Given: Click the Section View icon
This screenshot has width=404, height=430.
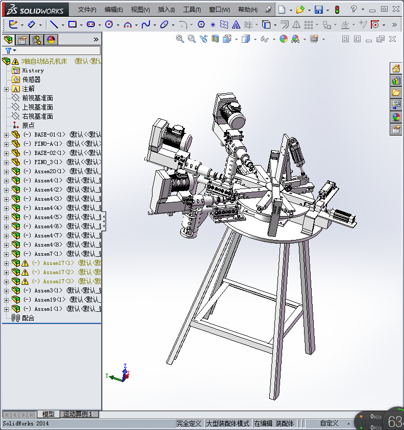Looking at the screenshot, I should 215,39.
